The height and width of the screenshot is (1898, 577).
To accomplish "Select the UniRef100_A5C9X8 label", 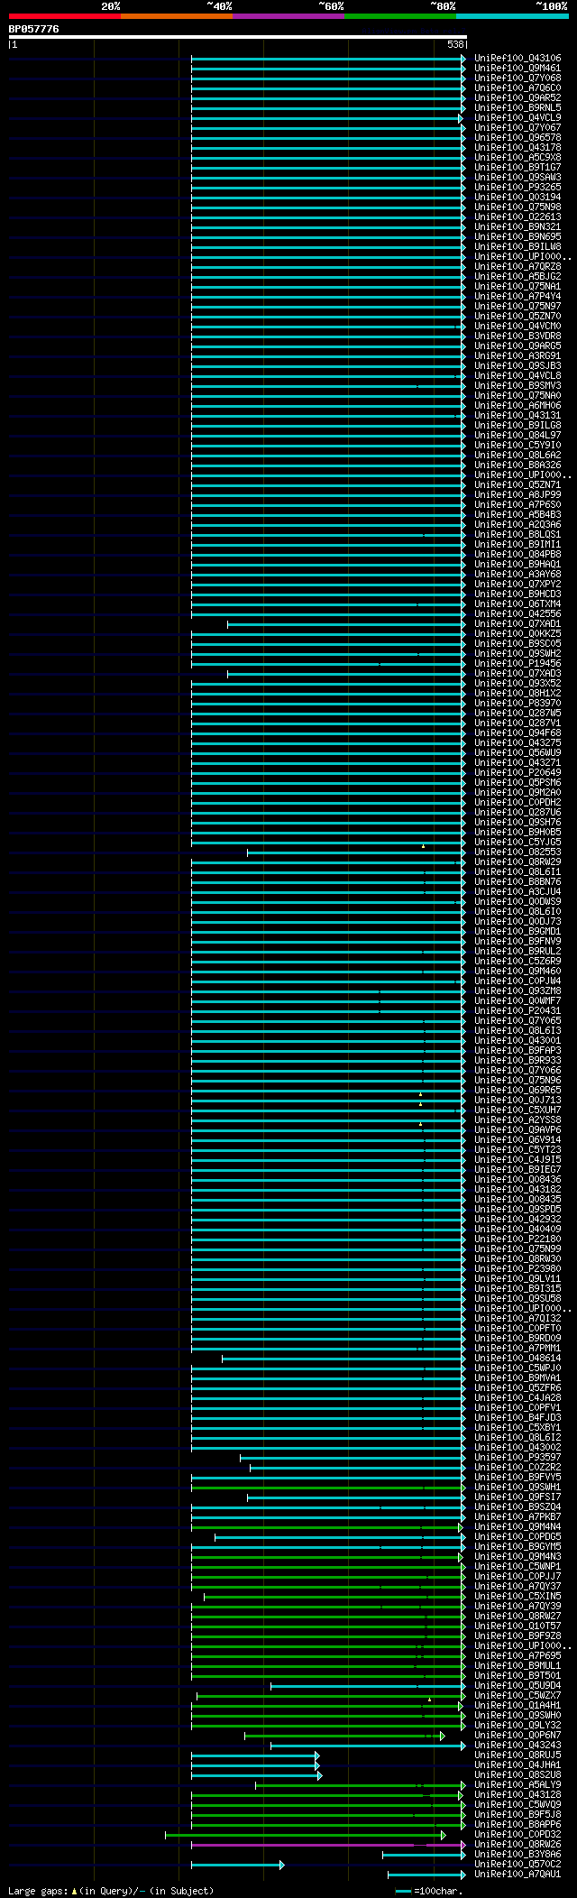I will click(517, 158).
